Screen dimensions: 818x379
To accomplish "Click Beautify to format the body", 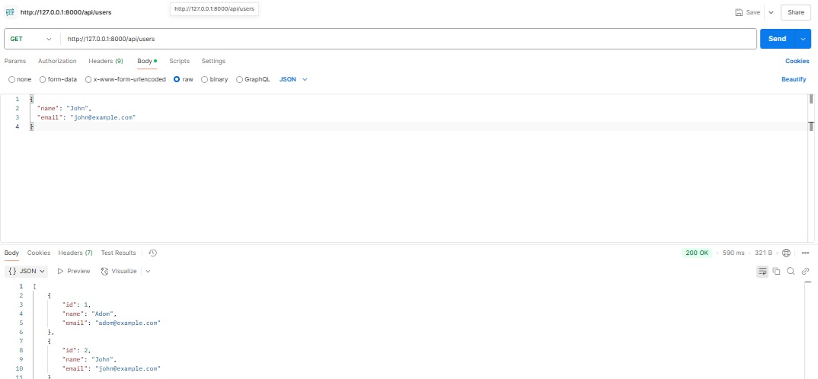I will point(794,80).
